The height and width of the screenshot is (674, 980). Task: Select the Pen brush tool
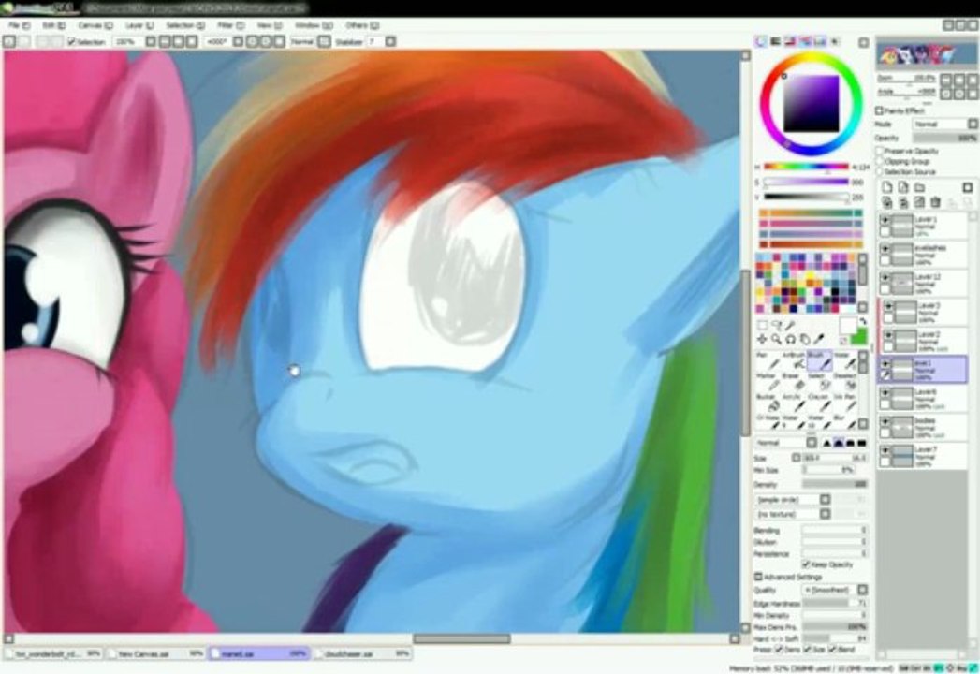pyautogui.click(x=768, y=360)
